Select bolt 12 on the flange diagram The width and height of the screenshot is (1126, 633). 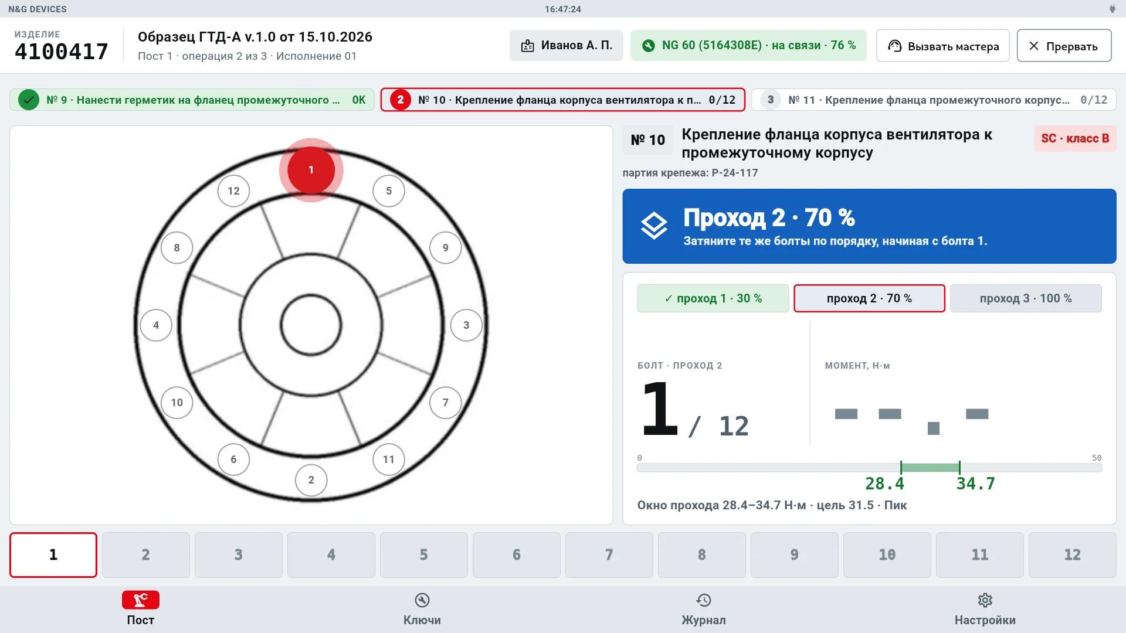click(x=233, y=191)
